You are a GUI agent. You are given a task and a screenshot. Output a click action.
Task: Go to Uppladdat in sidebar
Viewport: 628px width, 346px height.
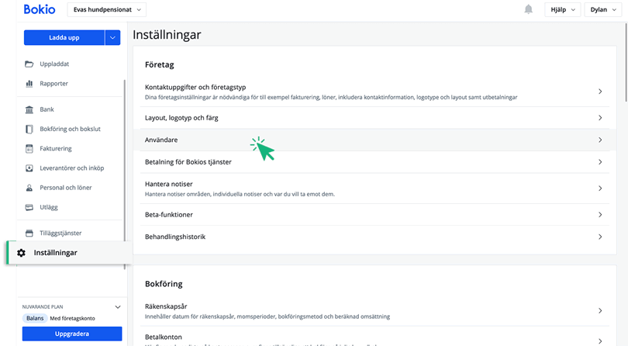pyautogui.click(x=54, y=64)
